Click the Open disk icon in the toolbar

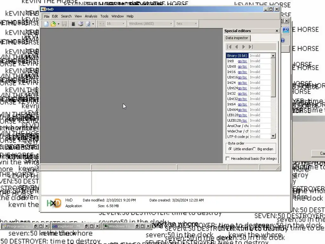pos(81,24)
